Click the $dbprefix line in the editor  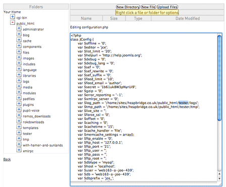coord(96,178)
